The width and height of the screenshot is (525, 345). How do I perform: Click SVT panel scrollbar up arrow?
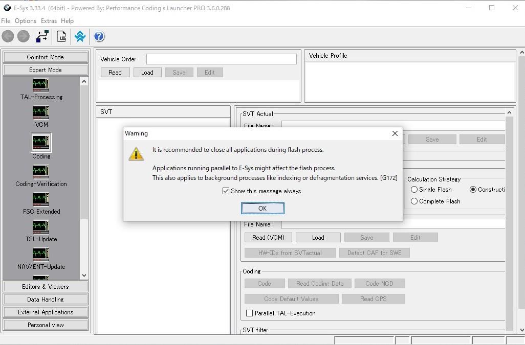tap(509, 112)
